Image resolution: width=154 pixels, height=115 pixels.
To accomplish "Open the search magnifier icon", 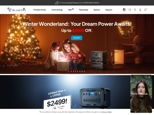I will tap(135, 10).
